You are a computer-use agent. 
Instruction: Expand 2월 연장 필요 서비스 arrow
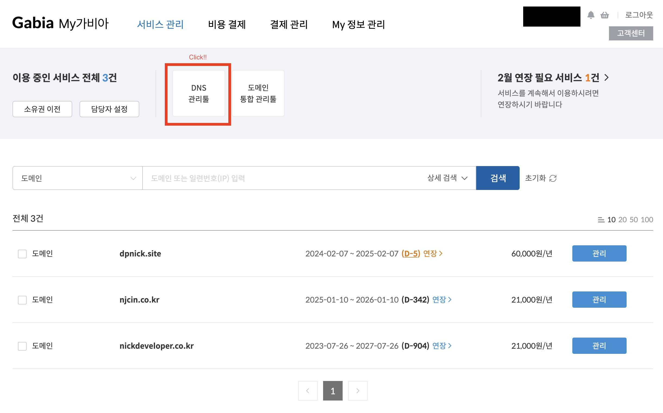tap(607, 78)
